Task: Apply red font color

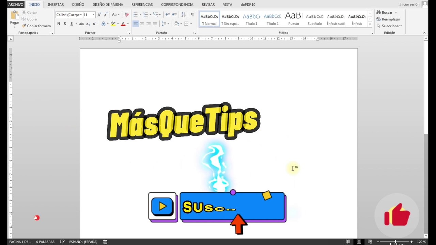Action: [123, 24]
